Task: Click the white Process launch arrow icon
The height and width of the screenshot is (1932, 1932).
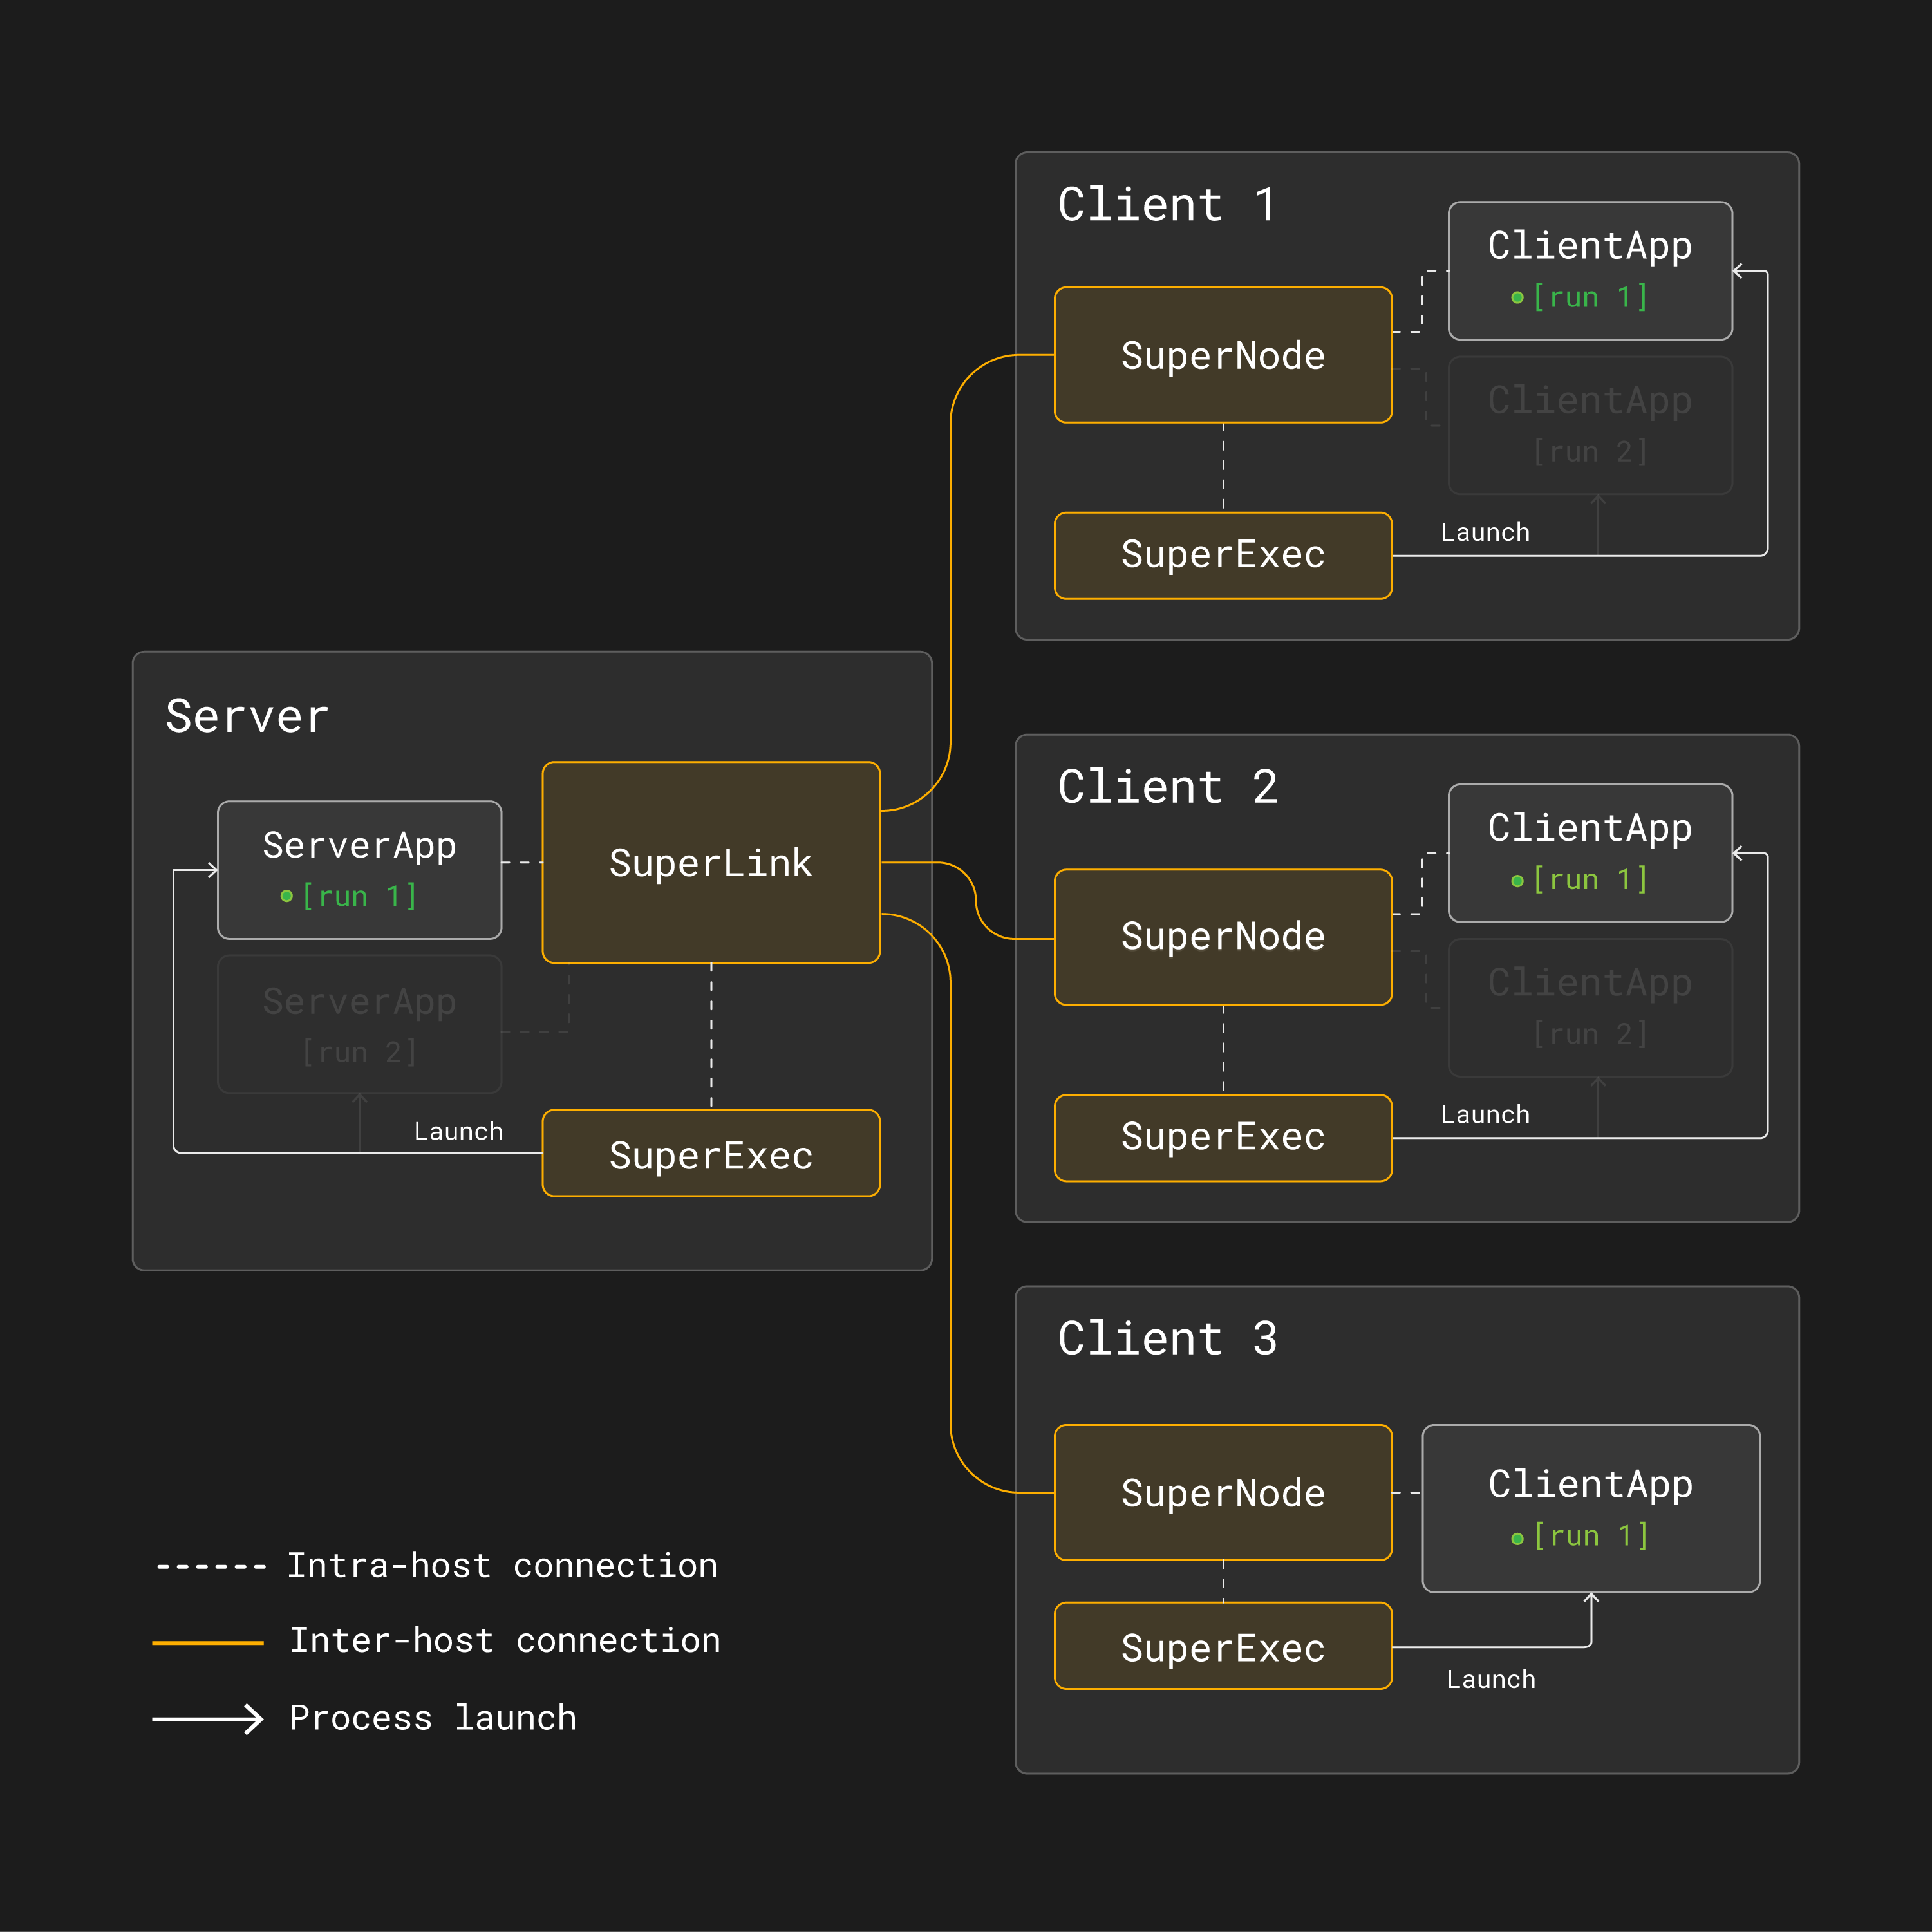Action: [207, 1719]
